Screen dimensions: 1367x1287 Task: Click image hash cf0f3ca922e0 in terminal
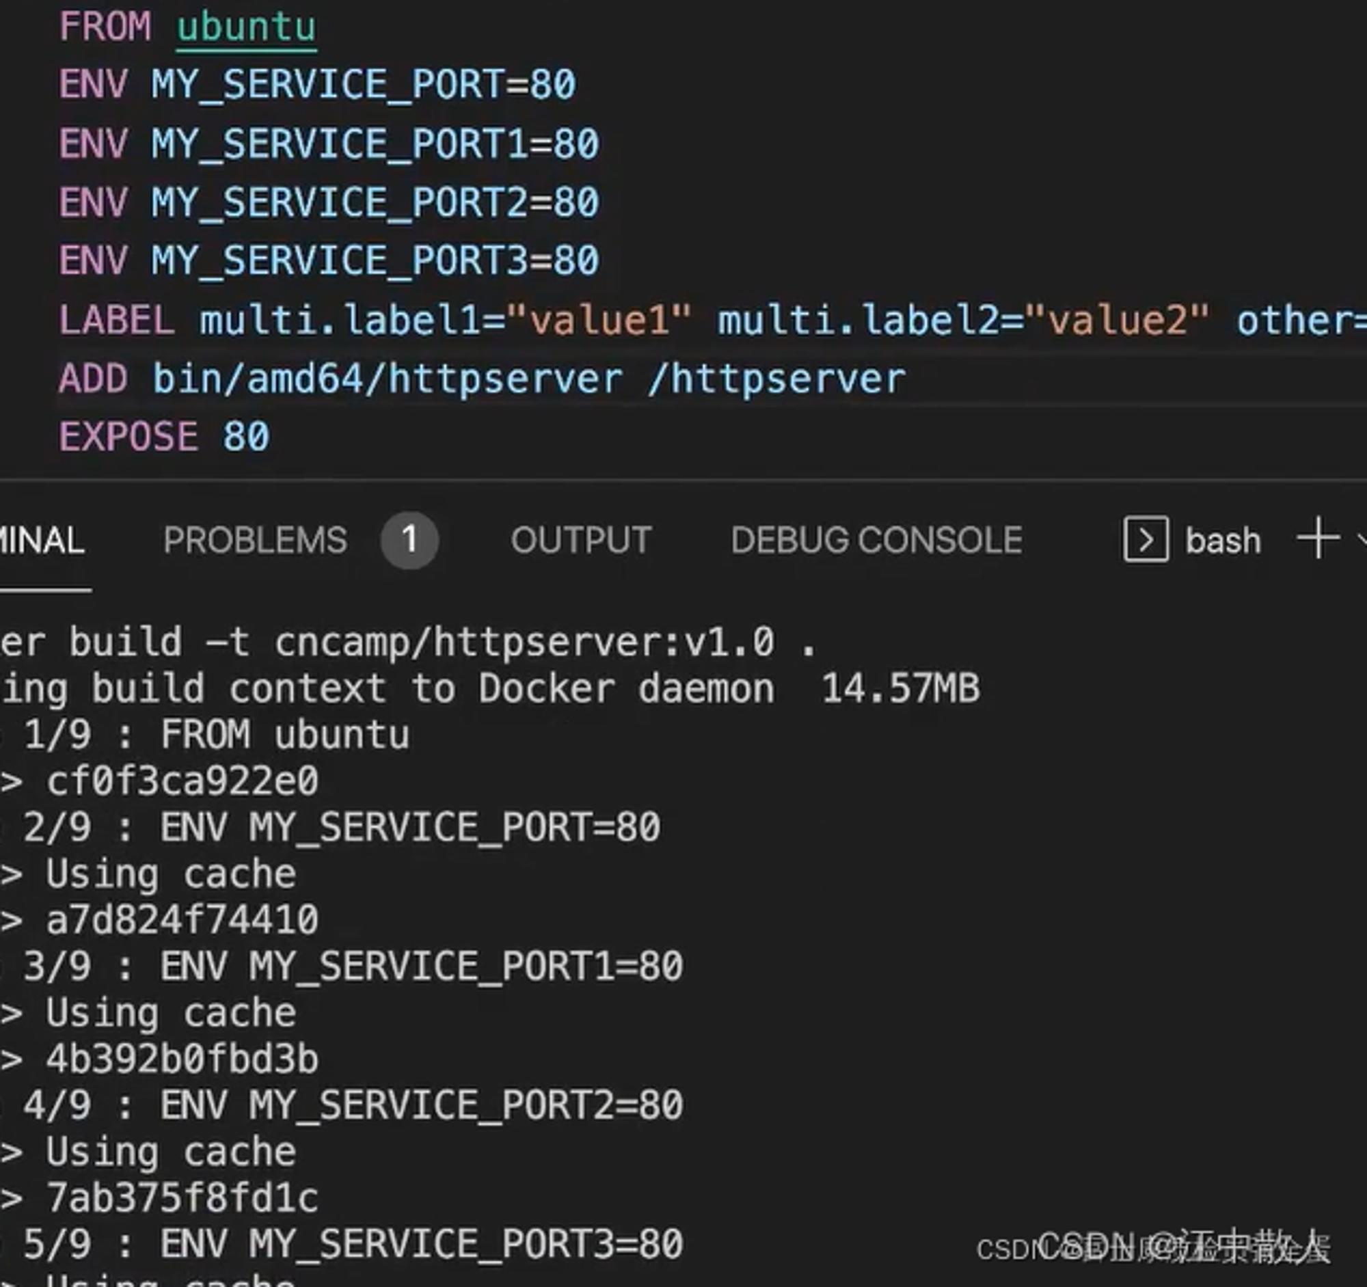pos(182,782)
